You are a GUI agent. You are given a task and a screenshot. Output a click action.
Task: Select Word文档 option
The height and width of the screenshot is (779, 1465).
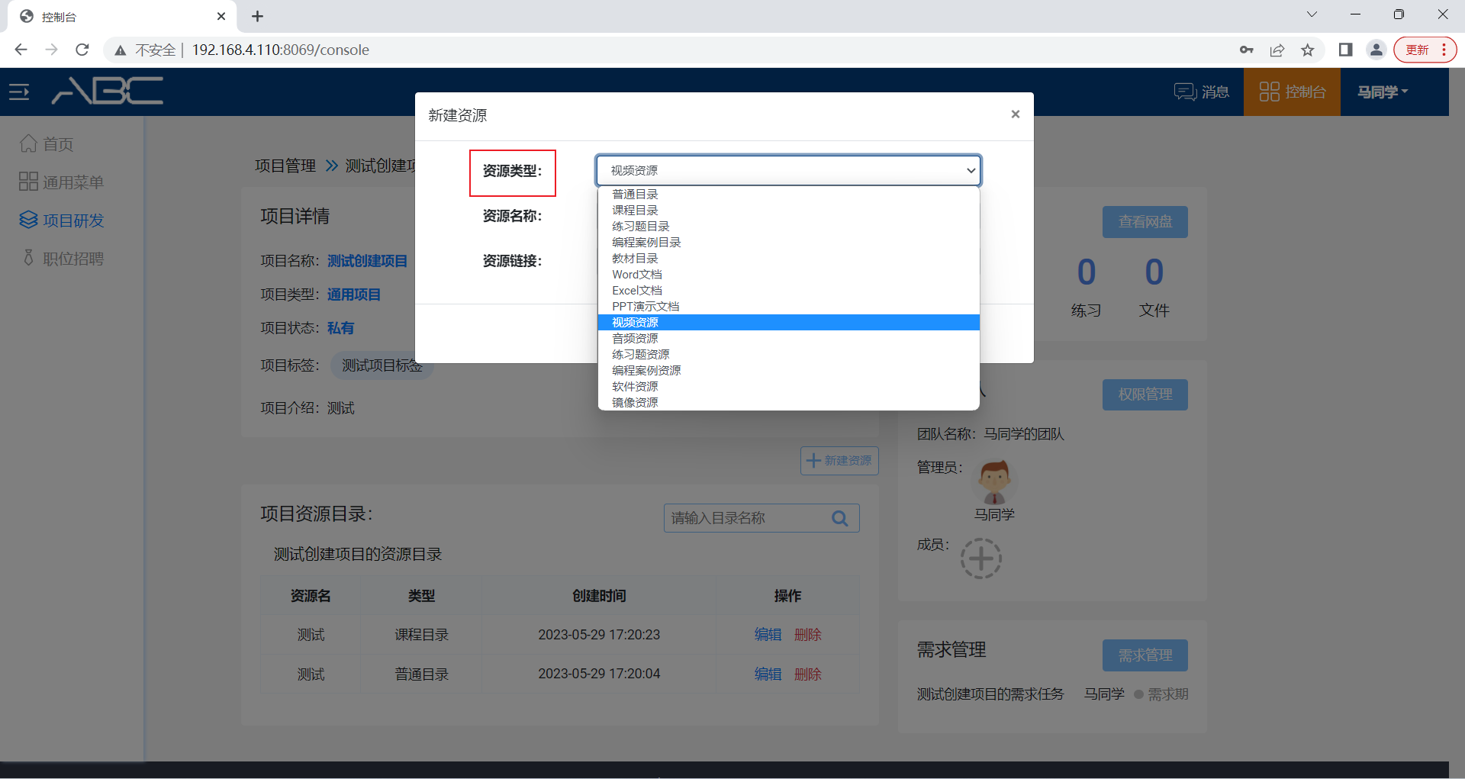click(788, 275)
